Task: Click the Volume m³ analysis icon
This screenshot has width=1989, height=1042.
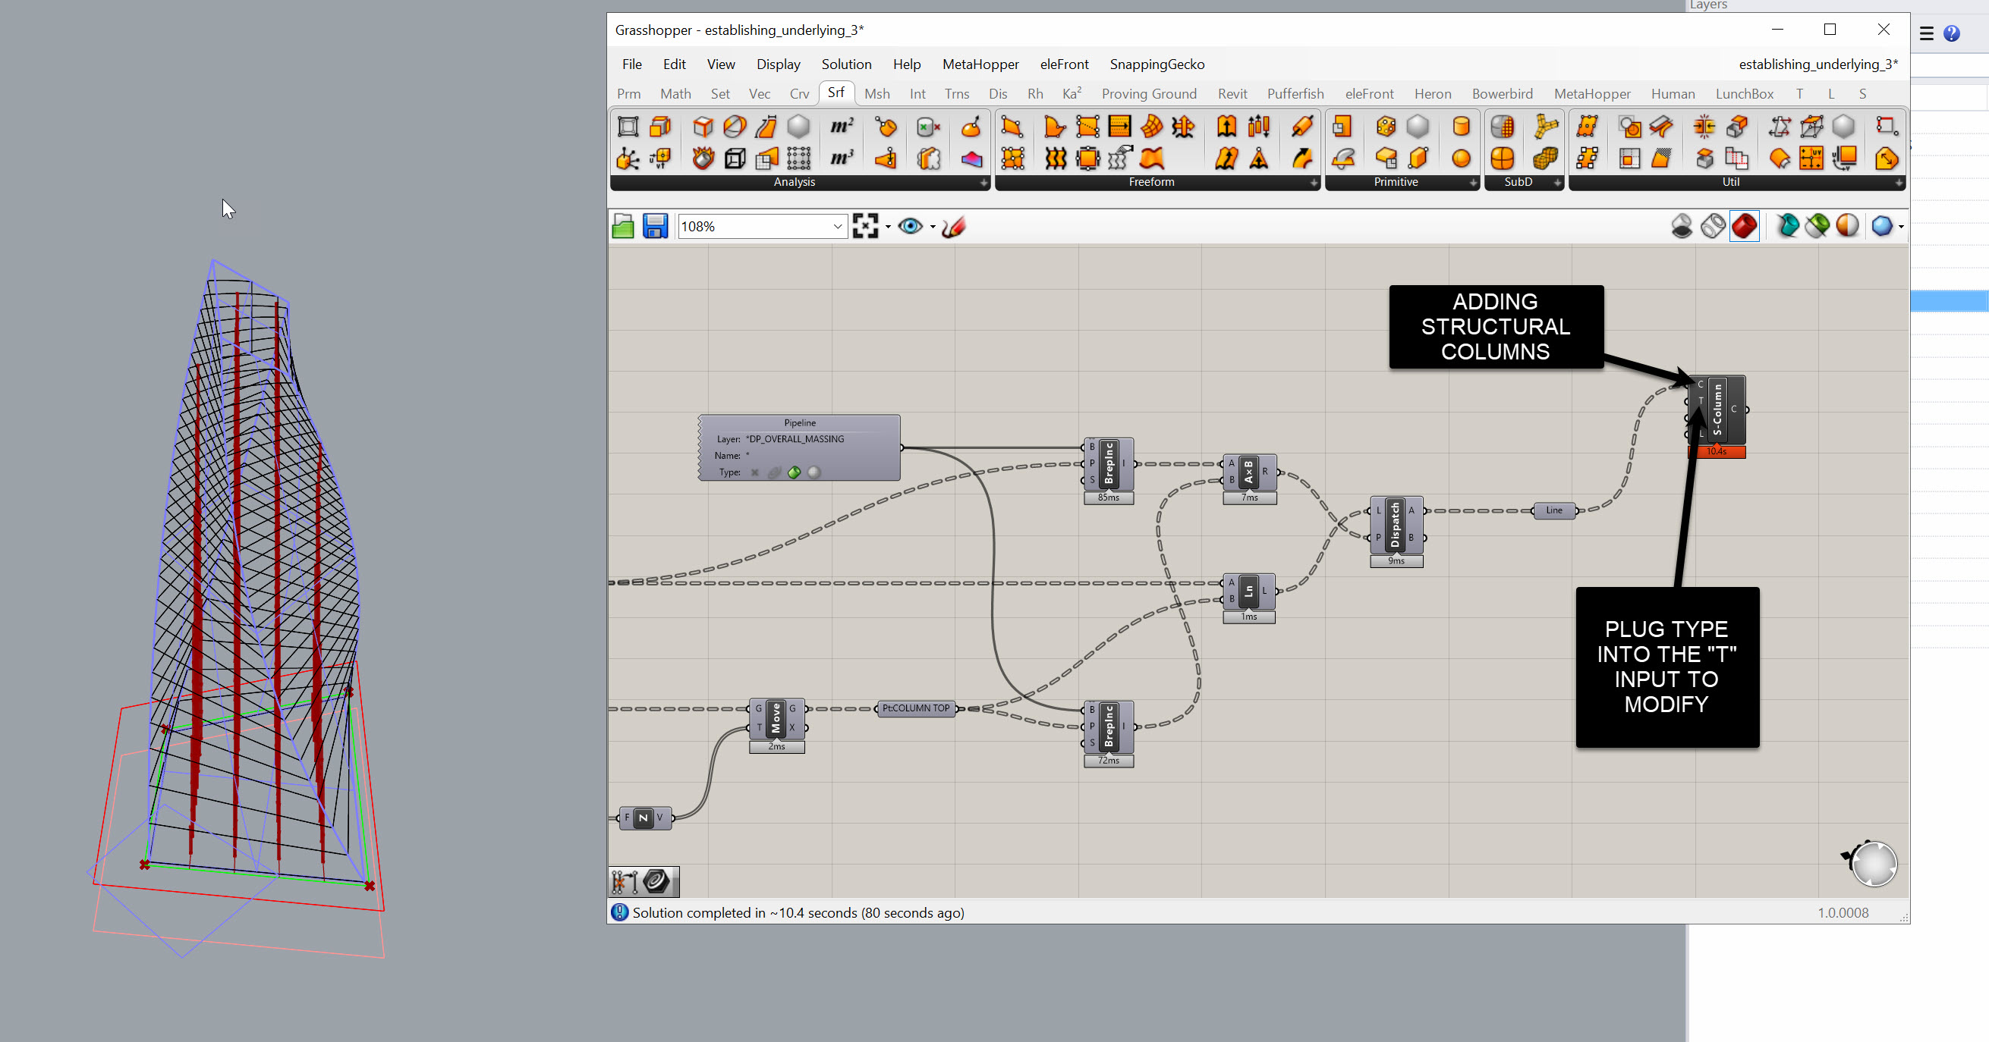Action: 841,159
